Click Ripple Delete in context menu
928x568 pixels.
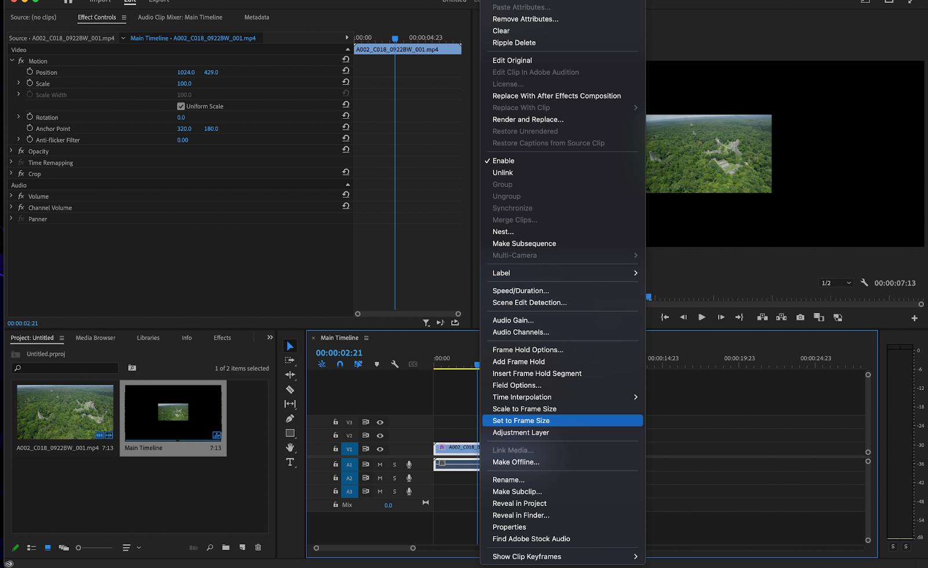[x=563, y=43]
